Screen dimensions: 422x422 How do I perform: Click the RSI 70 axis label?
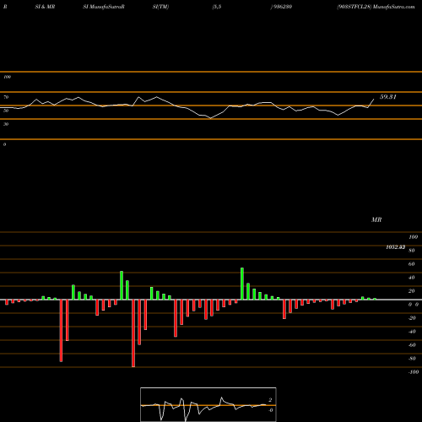point(6,97)
